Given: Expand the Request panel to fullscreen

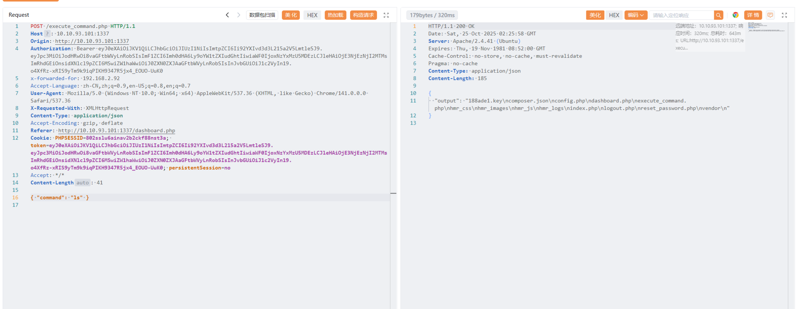Looking at the screenshot, I should tap(386, 15).
